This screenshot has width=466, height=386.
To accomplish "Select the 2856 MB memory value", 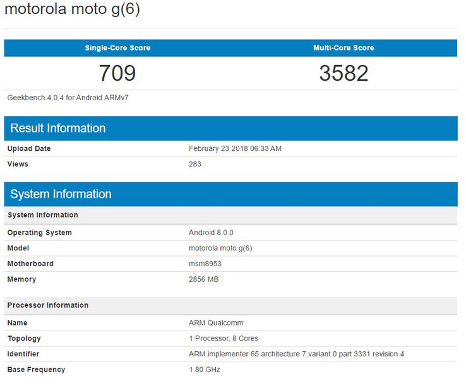I will coord(203,279).
